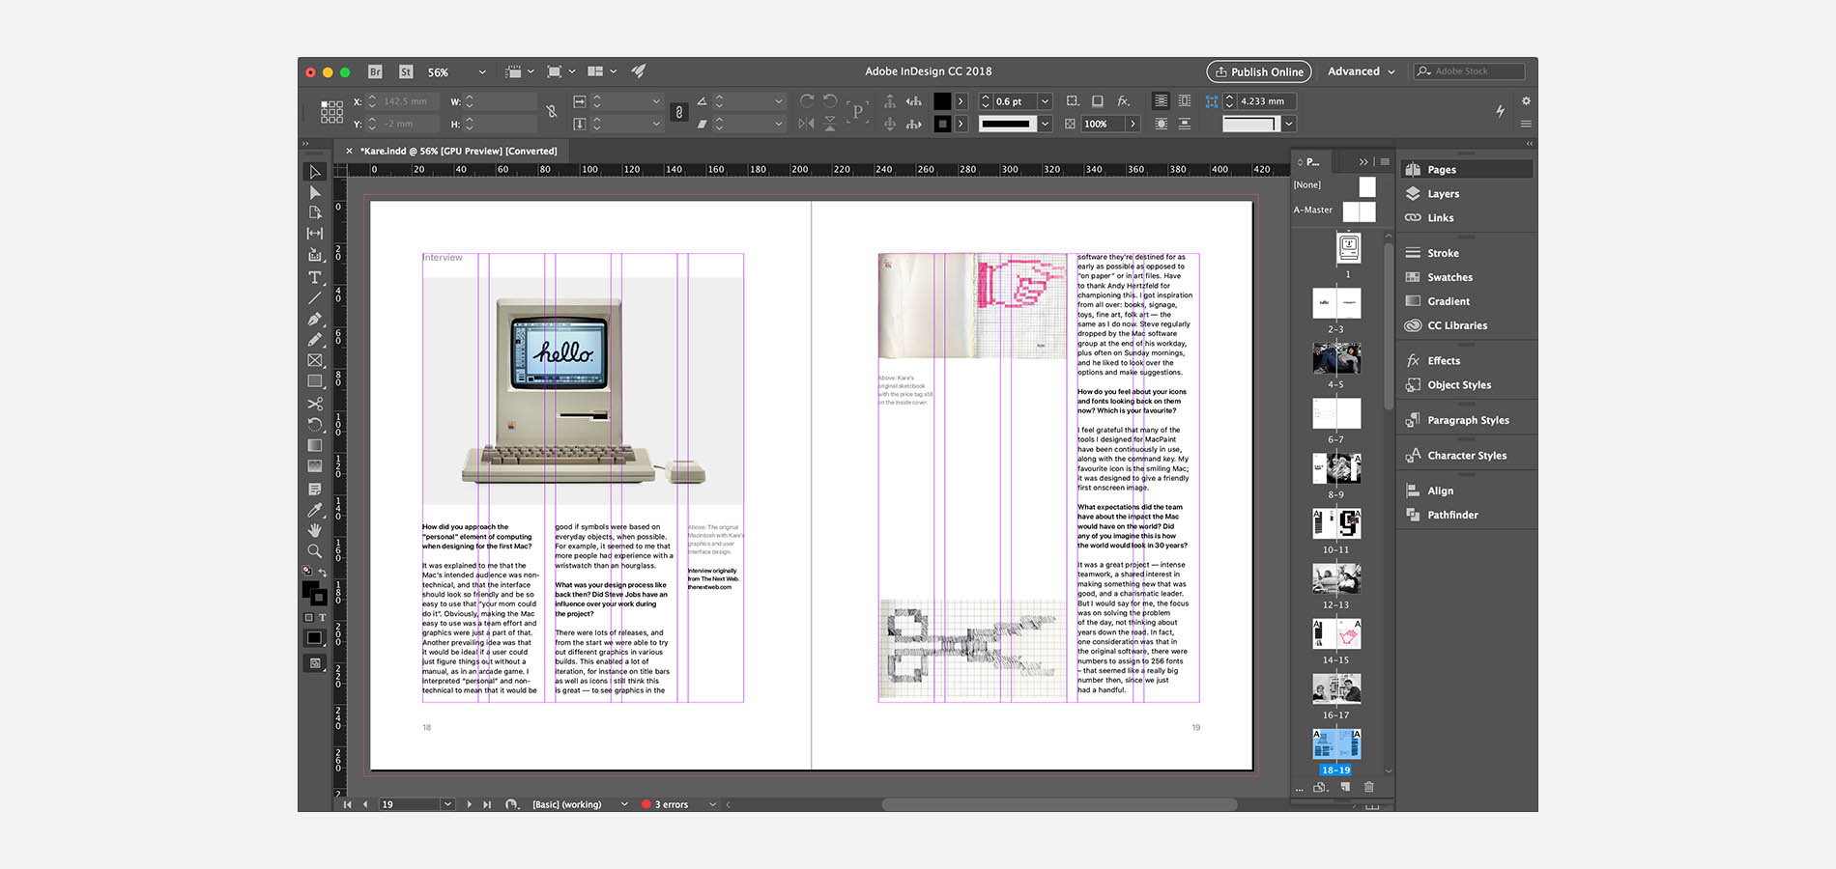Click the quick apply lightning icon
This screenshot has height=869, width=1836.
pos(1500,111)
